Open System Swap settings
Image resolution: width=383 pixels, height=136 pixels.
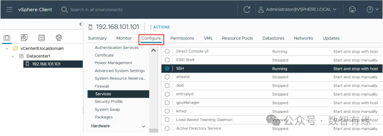(x=107, y=110)
